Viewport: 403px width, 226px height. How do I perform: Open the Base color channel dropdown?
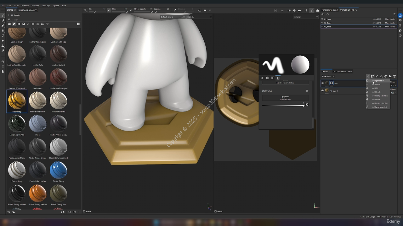[328, 76]
